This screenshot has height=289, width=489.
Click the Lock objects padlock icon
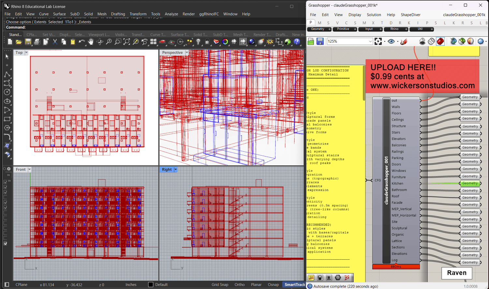coord(207,42)
